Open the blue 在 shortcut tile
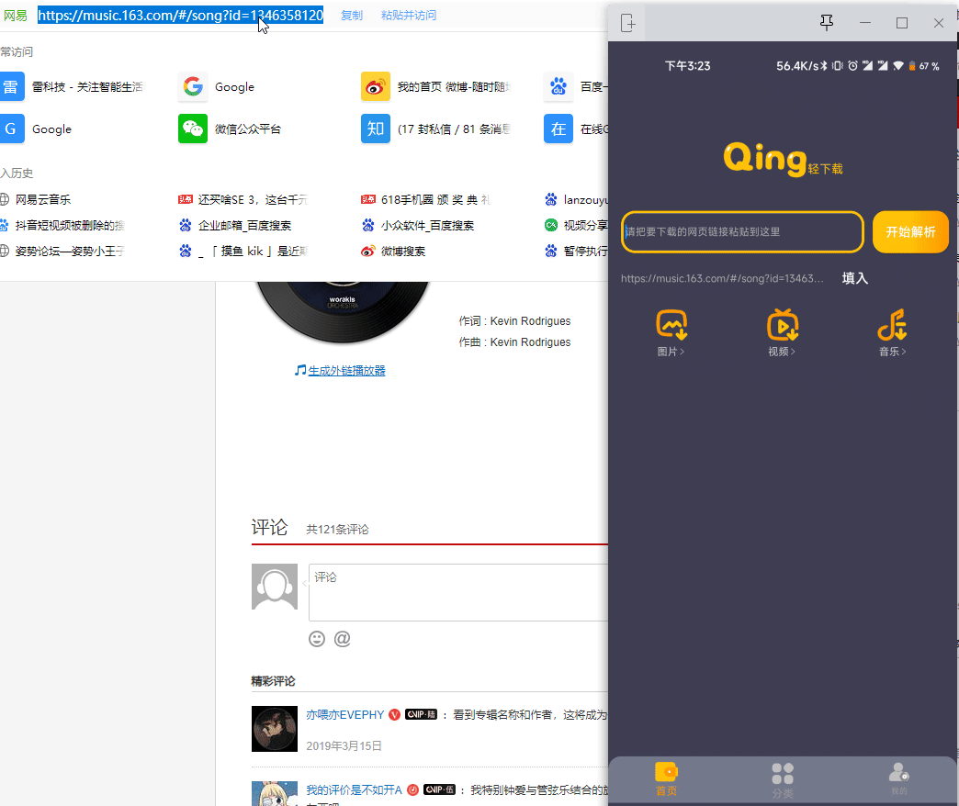 (x=558, y=129)
